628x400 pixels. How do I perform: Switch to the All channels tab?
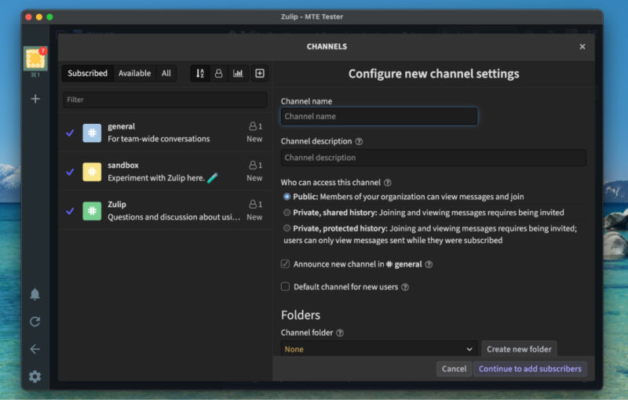pyautogui.click(x=166, y=73)
